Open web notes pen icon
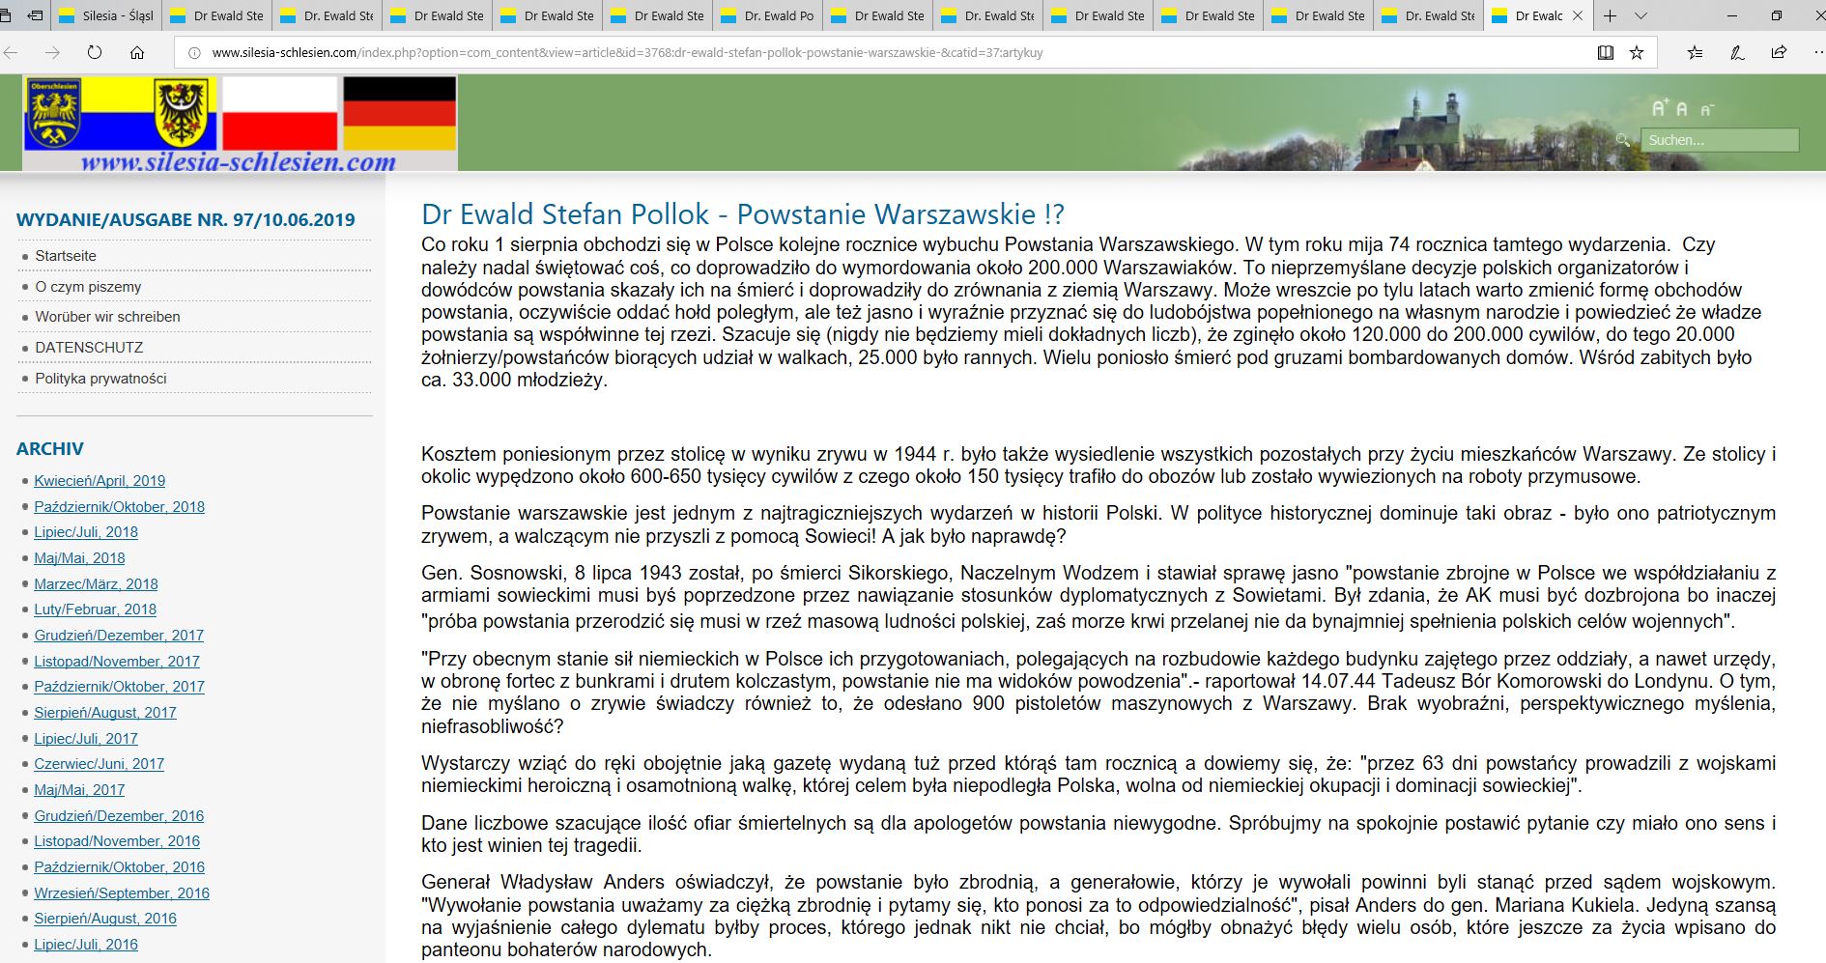1826x963 pixels. 1737,53
